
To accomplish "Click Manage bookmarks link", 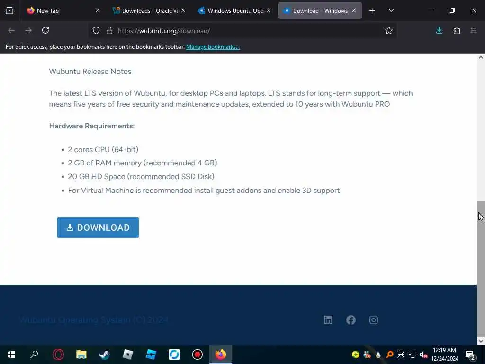I will point(213,47).
